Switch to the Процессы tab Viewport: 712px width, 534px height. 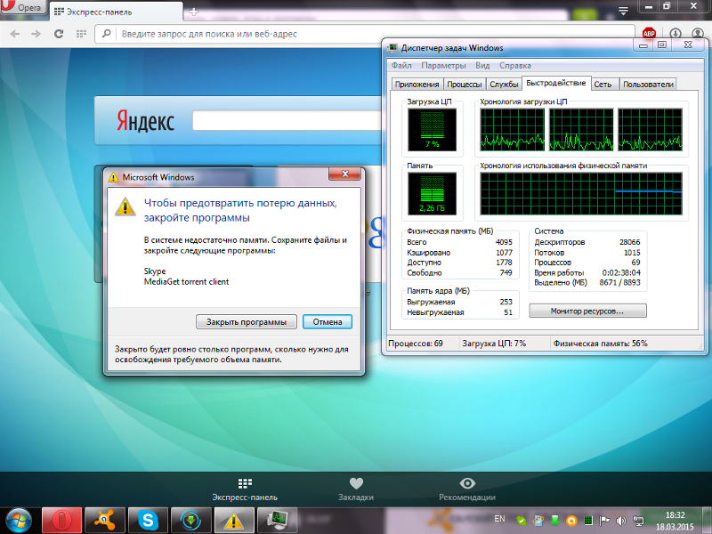pos(465,85)
